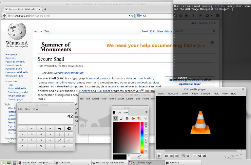Select the Scales selector in FG/BG dialog
The image size is (251, 165).
click(145, 119)
